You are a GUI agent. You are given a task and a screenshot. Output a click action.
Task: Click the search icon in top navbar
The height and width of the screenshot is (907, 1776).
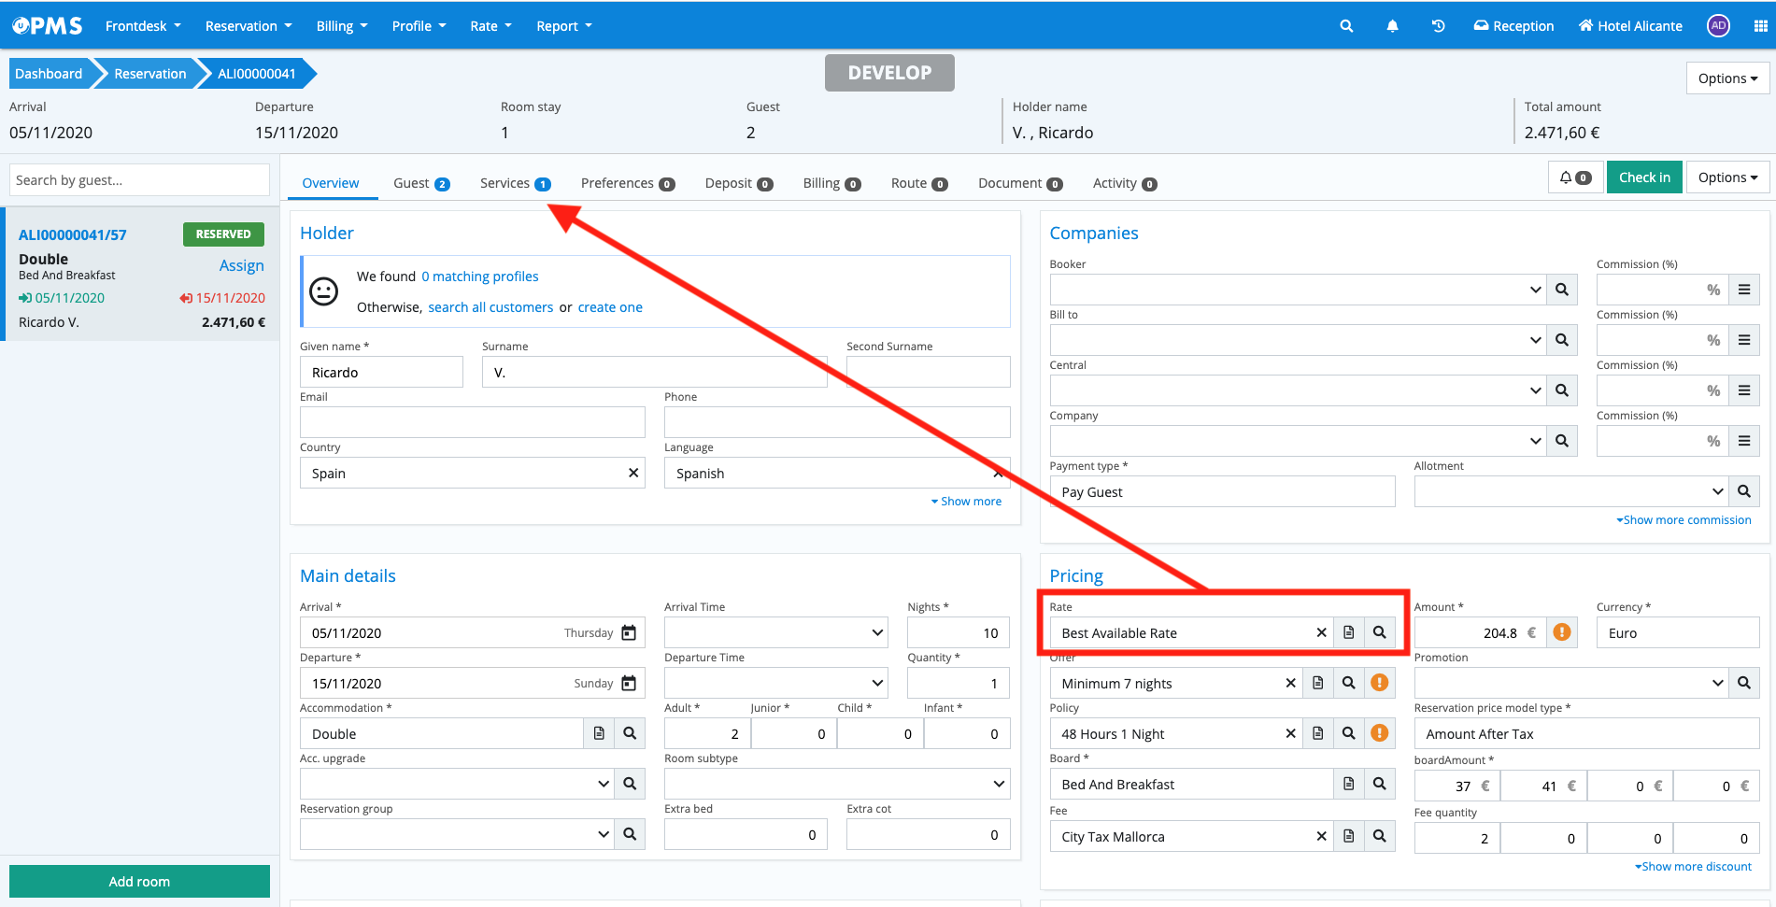(x=1346, y=26)
